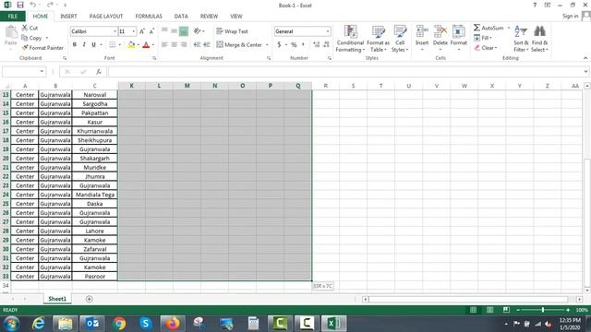
Task: Switch to the INSERT tab
Action: 68,17
